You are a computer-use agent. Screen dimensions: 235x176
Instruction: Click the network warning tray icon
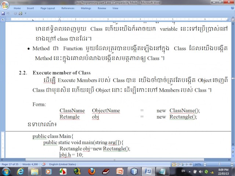point(212,172)
